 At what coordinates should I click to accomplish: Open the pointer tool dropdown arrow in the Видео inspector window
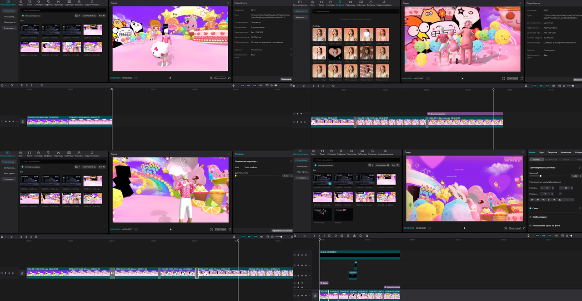(x=299, y=236)
